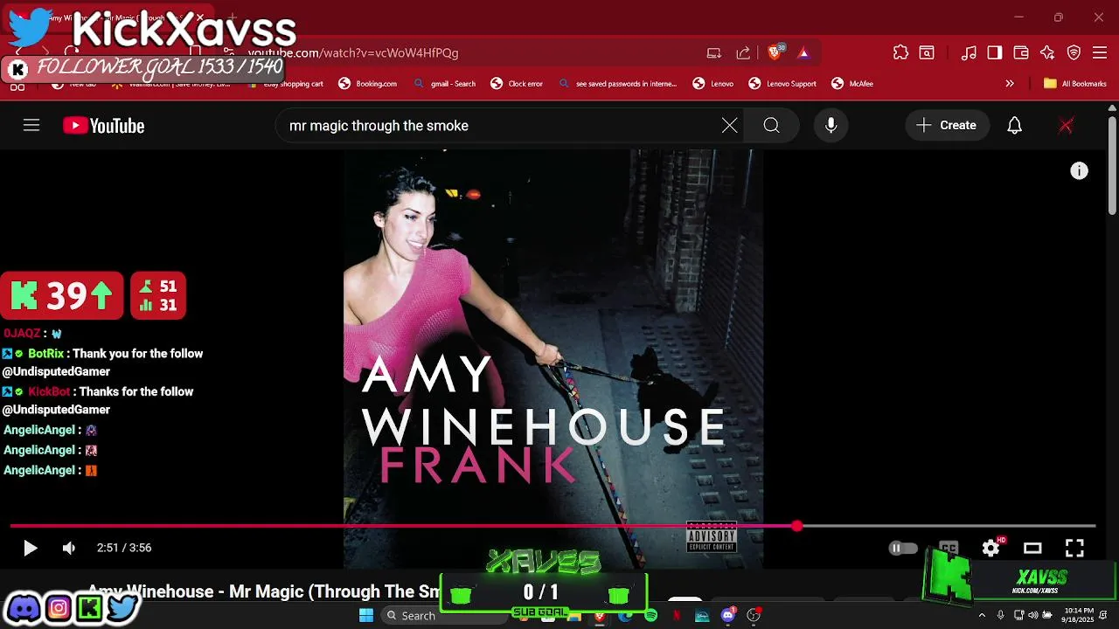Open the Windows Start menu
1119x629 pixels.
point(366,615)
